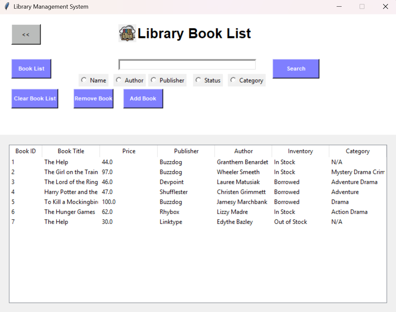Image resolution: width=396 pixels, height=312 pixels.
Task: Select The Hunger Games row
Action: (198, 212)
